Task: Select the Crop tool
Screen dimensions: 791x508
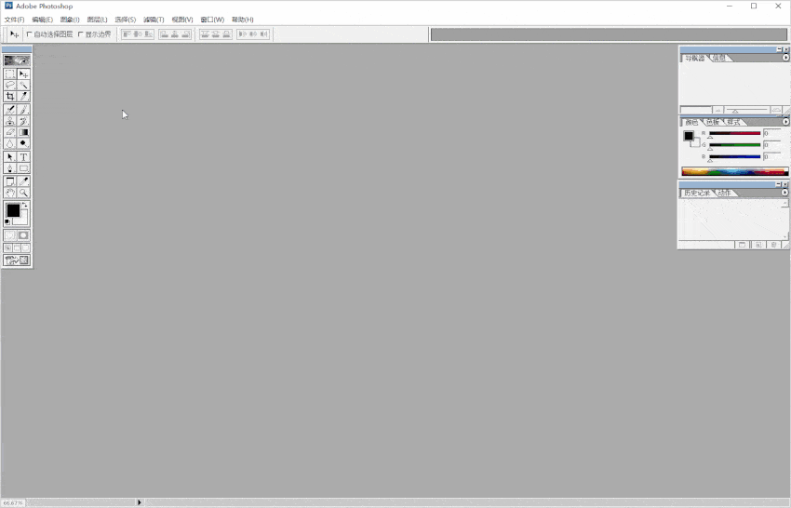Action: coord(10,97)
